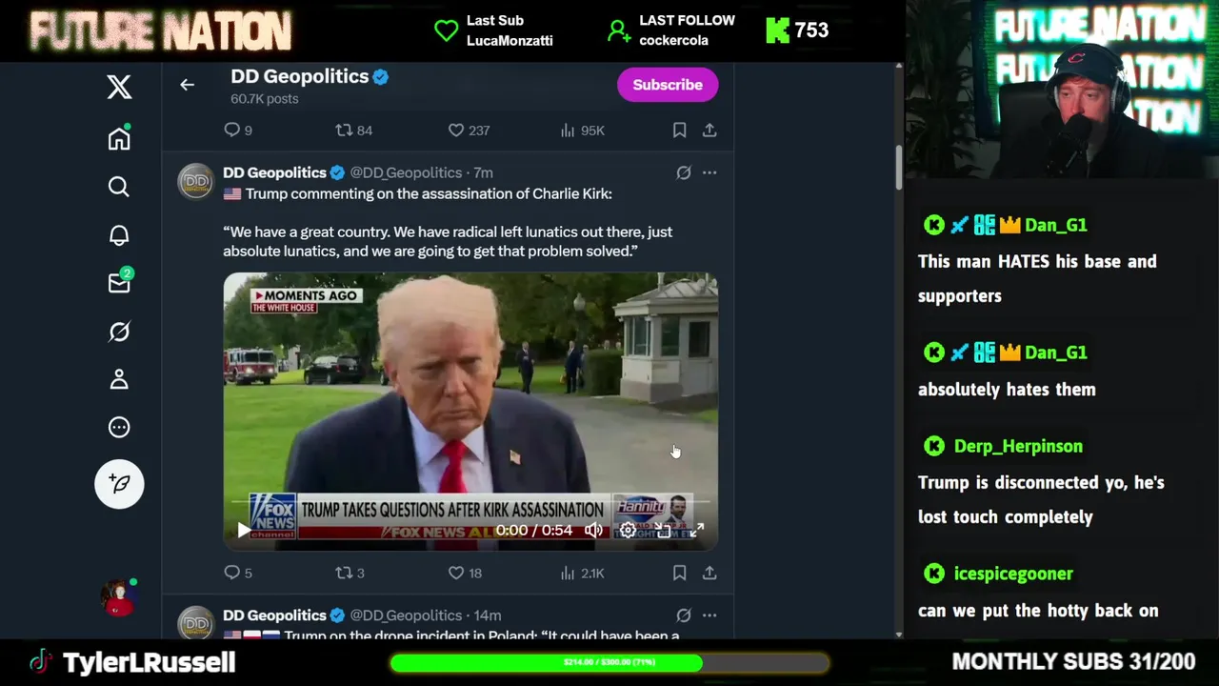Viewport: 1219px width, 686px height.
Task: Open the more options on 7m post
Action: (709, 172)
